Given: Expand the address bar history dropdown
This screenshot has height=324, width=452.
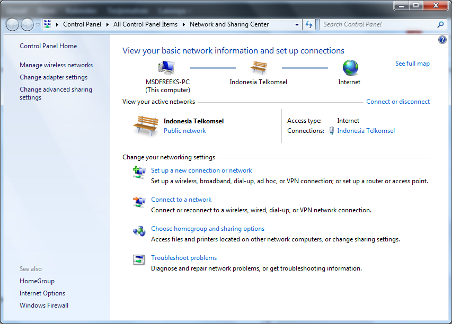Looking at the screenshot, I should click(297, 25).
